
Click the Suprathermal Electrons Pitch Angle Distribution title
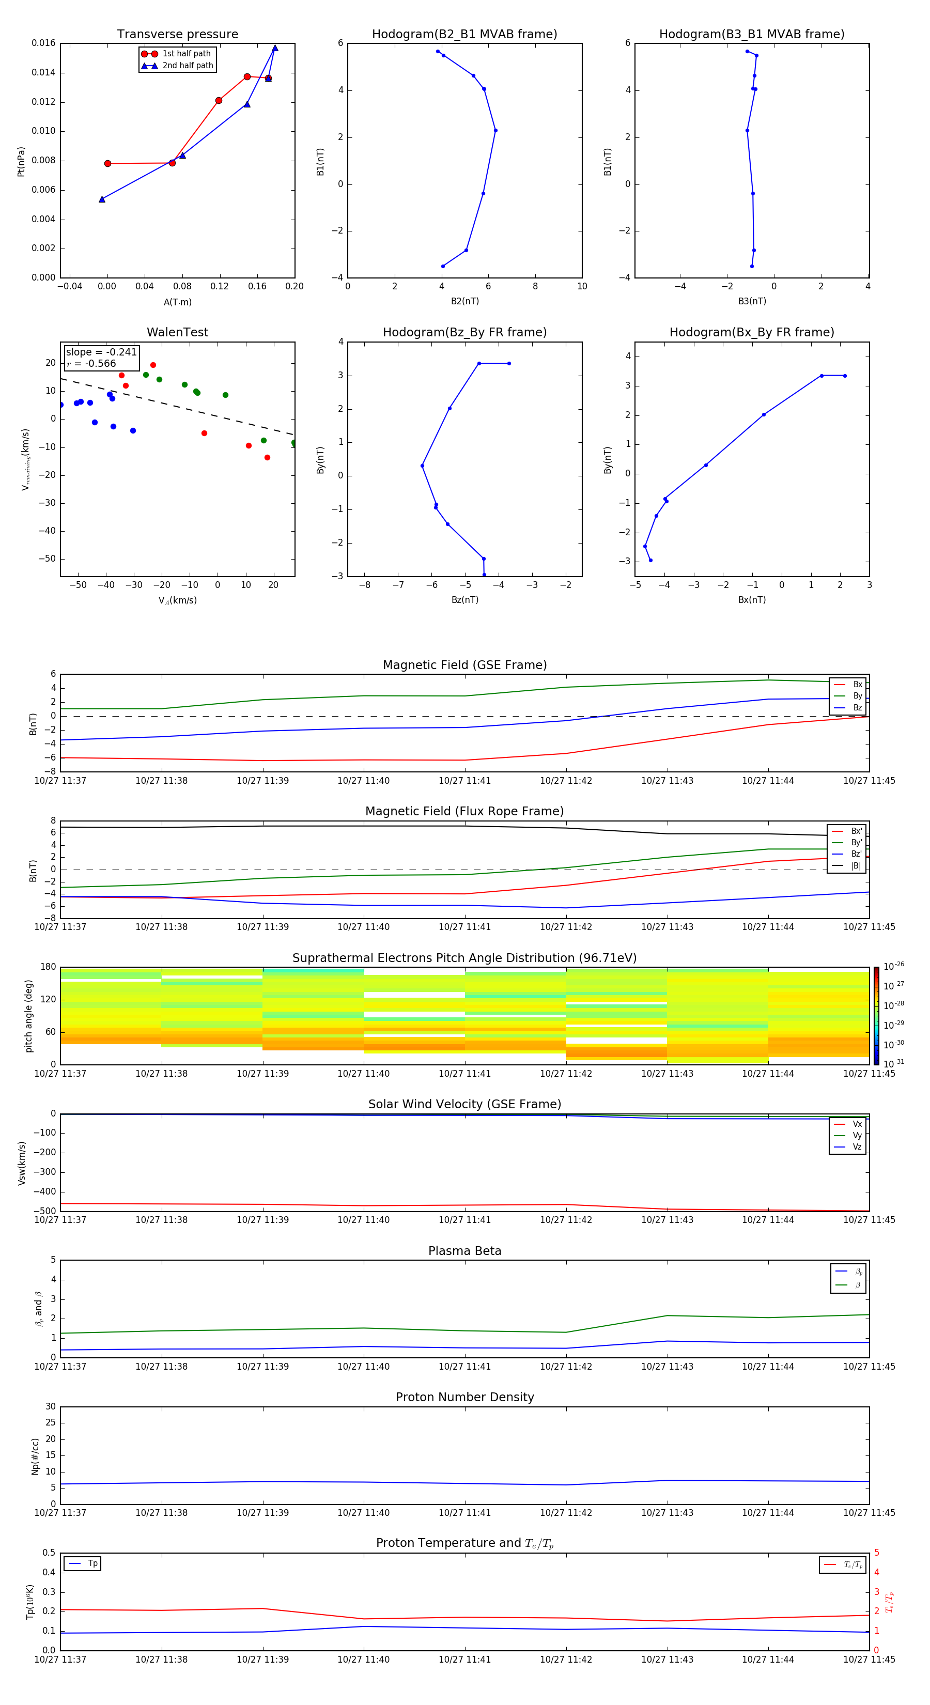[x=464, y=958]
